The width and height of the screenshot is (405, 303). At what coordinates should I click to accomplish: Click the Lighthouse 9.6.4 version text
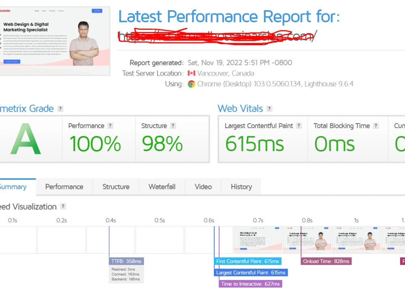329,84
